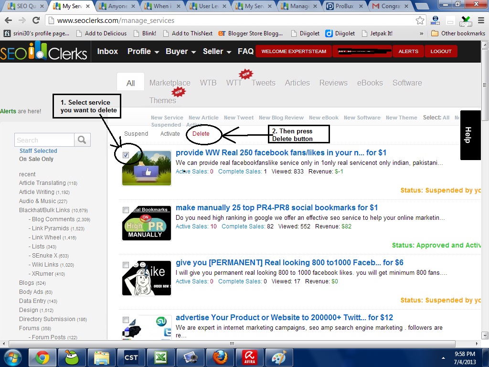Check the PR4-PR8 social bookmarks service checkbox
489x367 pixels.
point(126,210)
